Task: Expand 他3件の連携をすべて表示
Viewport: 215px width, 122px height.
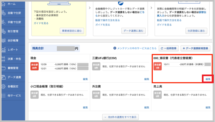Action: pos(120,117)
